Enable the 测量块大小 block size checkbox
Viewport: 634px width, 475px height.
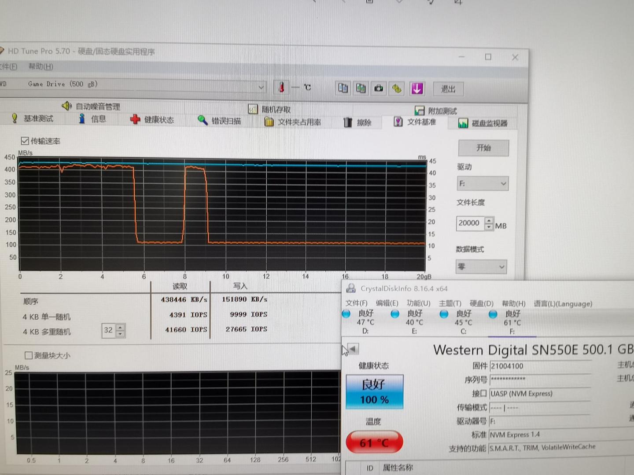(29, 355)
